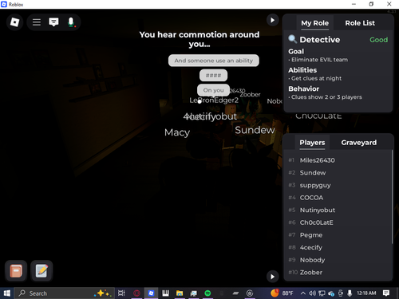The width and height of the screenshot is (399, 299).
Task: Open the volume speaker tray icon
Action: coord(312,293)
